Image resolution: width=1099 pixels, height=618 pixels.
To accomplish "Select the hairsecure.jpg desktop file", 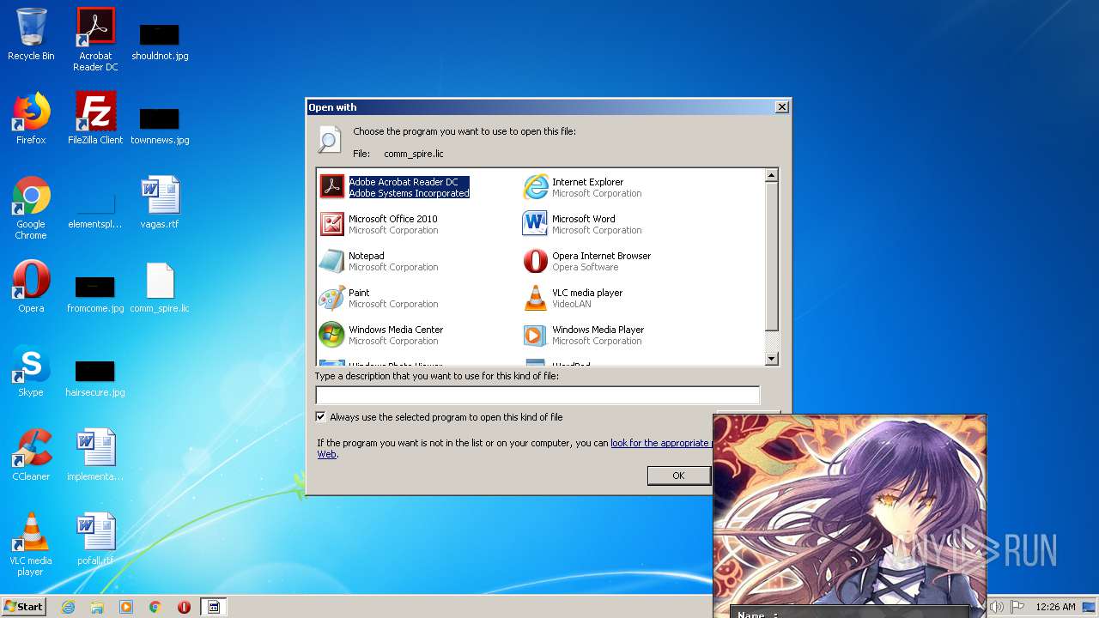I will [x=95, y=378].
